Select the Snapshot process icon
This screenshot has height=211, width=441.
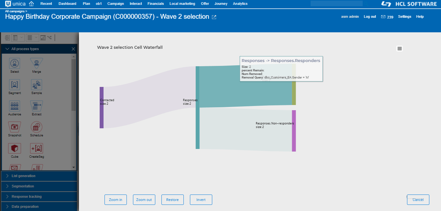pos(15,127)
